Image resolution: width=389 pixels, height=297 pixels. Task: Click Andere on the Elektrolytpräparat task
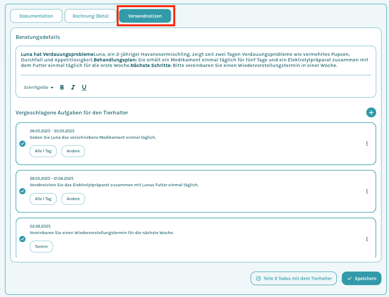pyautogui.click(x=73, y=199)
